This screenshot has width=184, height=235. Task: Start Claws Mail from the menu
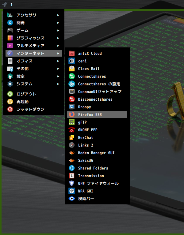(x=97, y=69)
